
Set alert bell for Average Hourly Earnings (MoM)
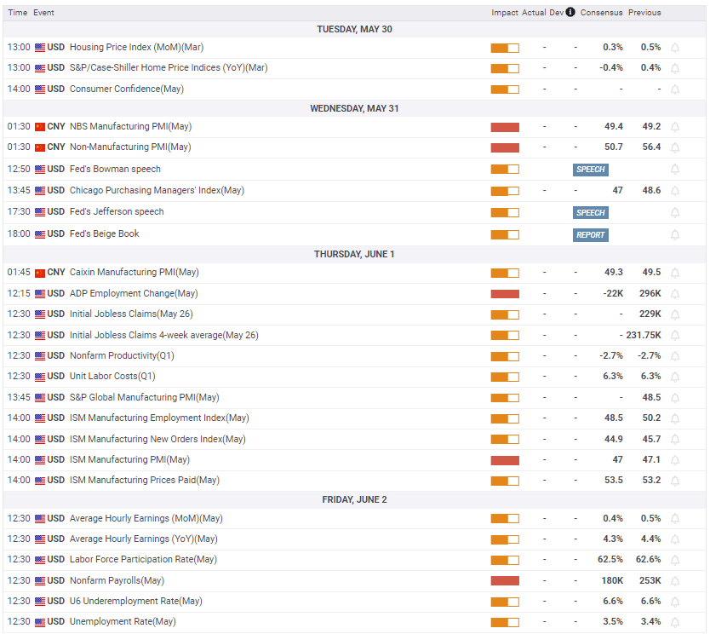(x=675, y=518)
